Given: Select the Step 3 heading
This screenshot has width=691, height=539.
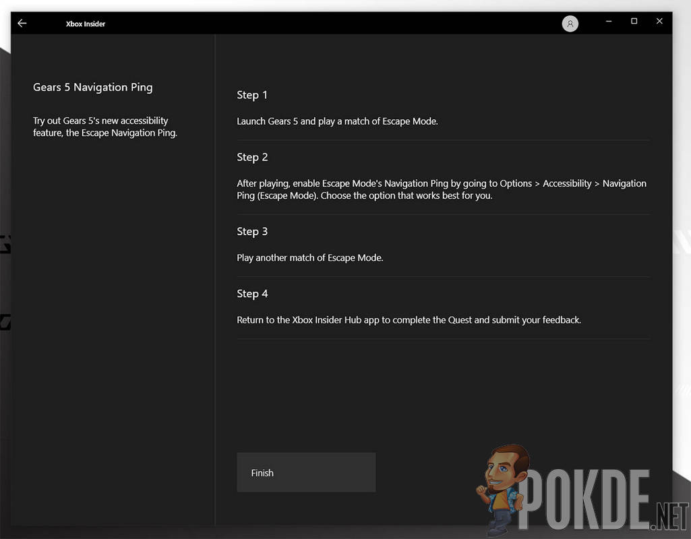Looking at the screenshot, I should (x=252, y=232).
